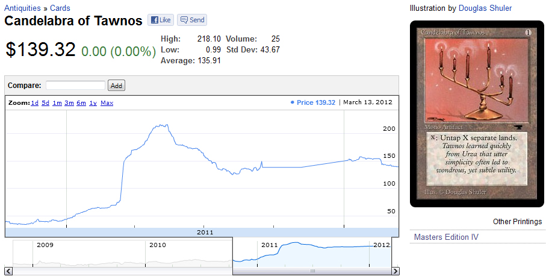Click the timeline scroll right arrow

[x=395, y=271]
